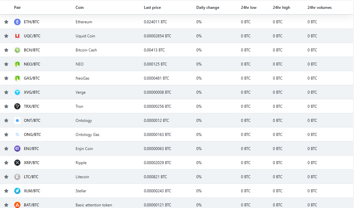This screenshot has height=208, width=354.
Task: Click the Bitcoin Cash logo icon
Action: [17, 50]
